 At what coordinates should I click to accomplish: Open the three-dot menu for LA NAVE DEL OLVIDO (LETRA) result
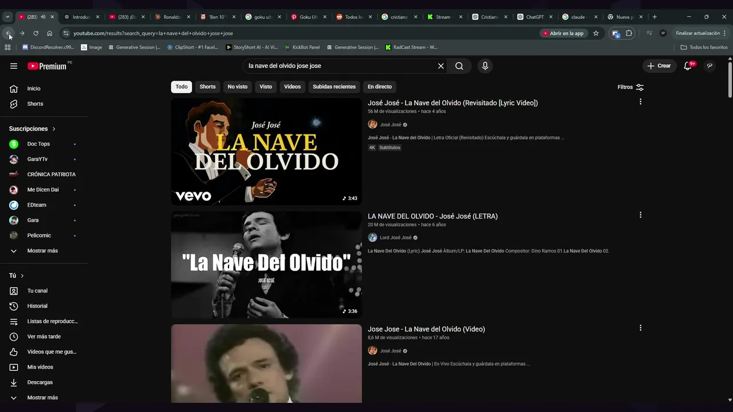tap(640, 215)
